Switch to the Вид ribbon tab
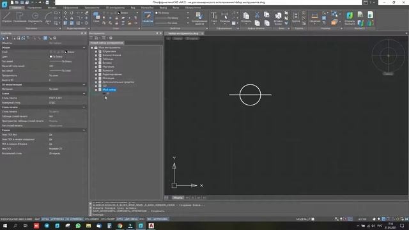409x230 pixels. pyautogui.click(x=133, y=8)
